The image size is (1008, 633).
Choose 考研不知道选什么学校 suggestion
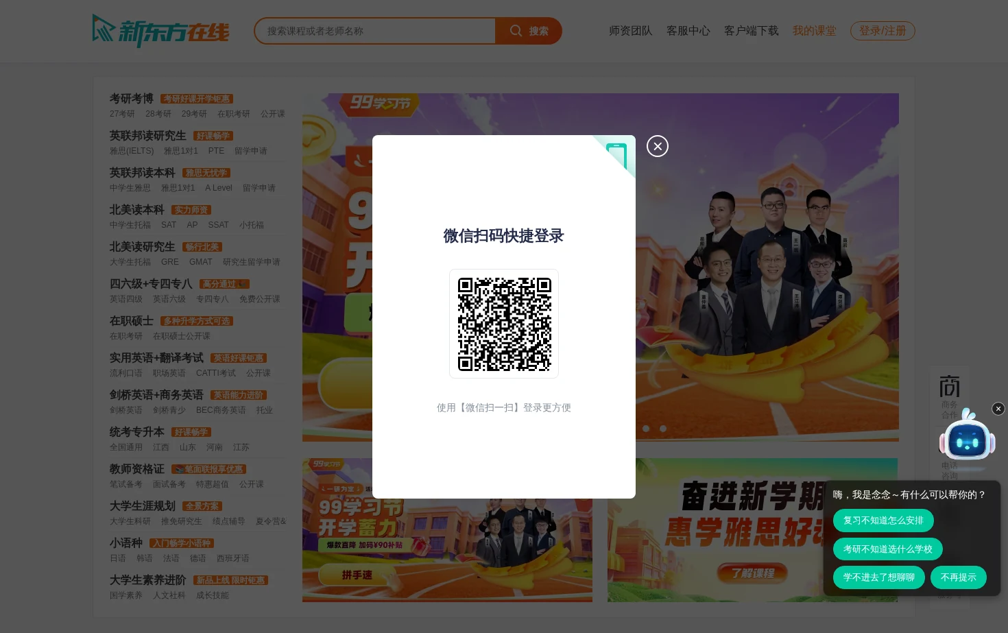888,549
